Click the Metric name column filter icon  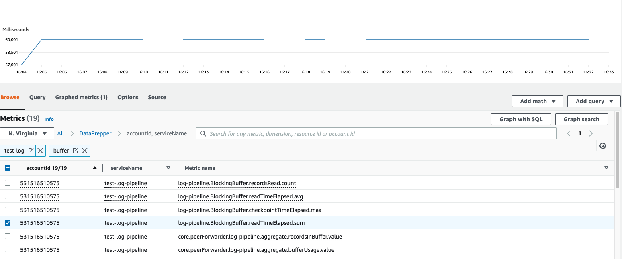coord(606,168)
